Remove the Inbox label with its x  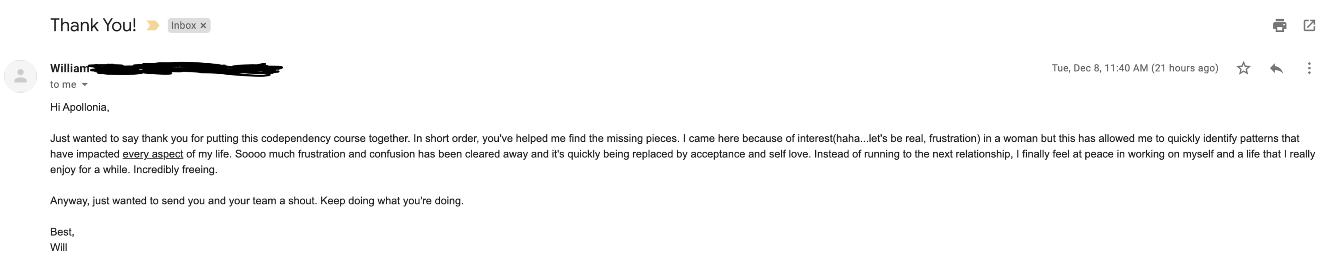pos(203,25)
